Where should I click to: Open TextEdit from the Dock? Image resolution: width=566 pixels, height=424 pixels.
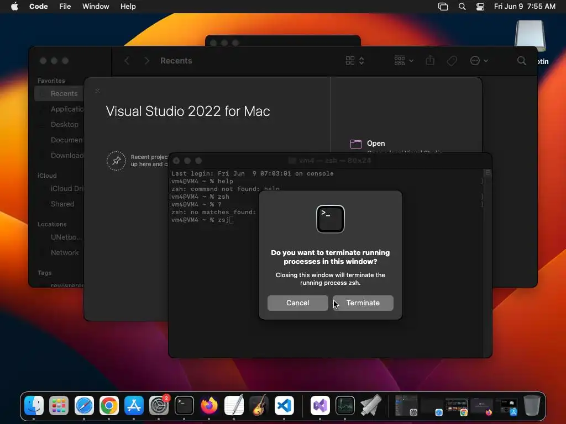tap(234, 406)
